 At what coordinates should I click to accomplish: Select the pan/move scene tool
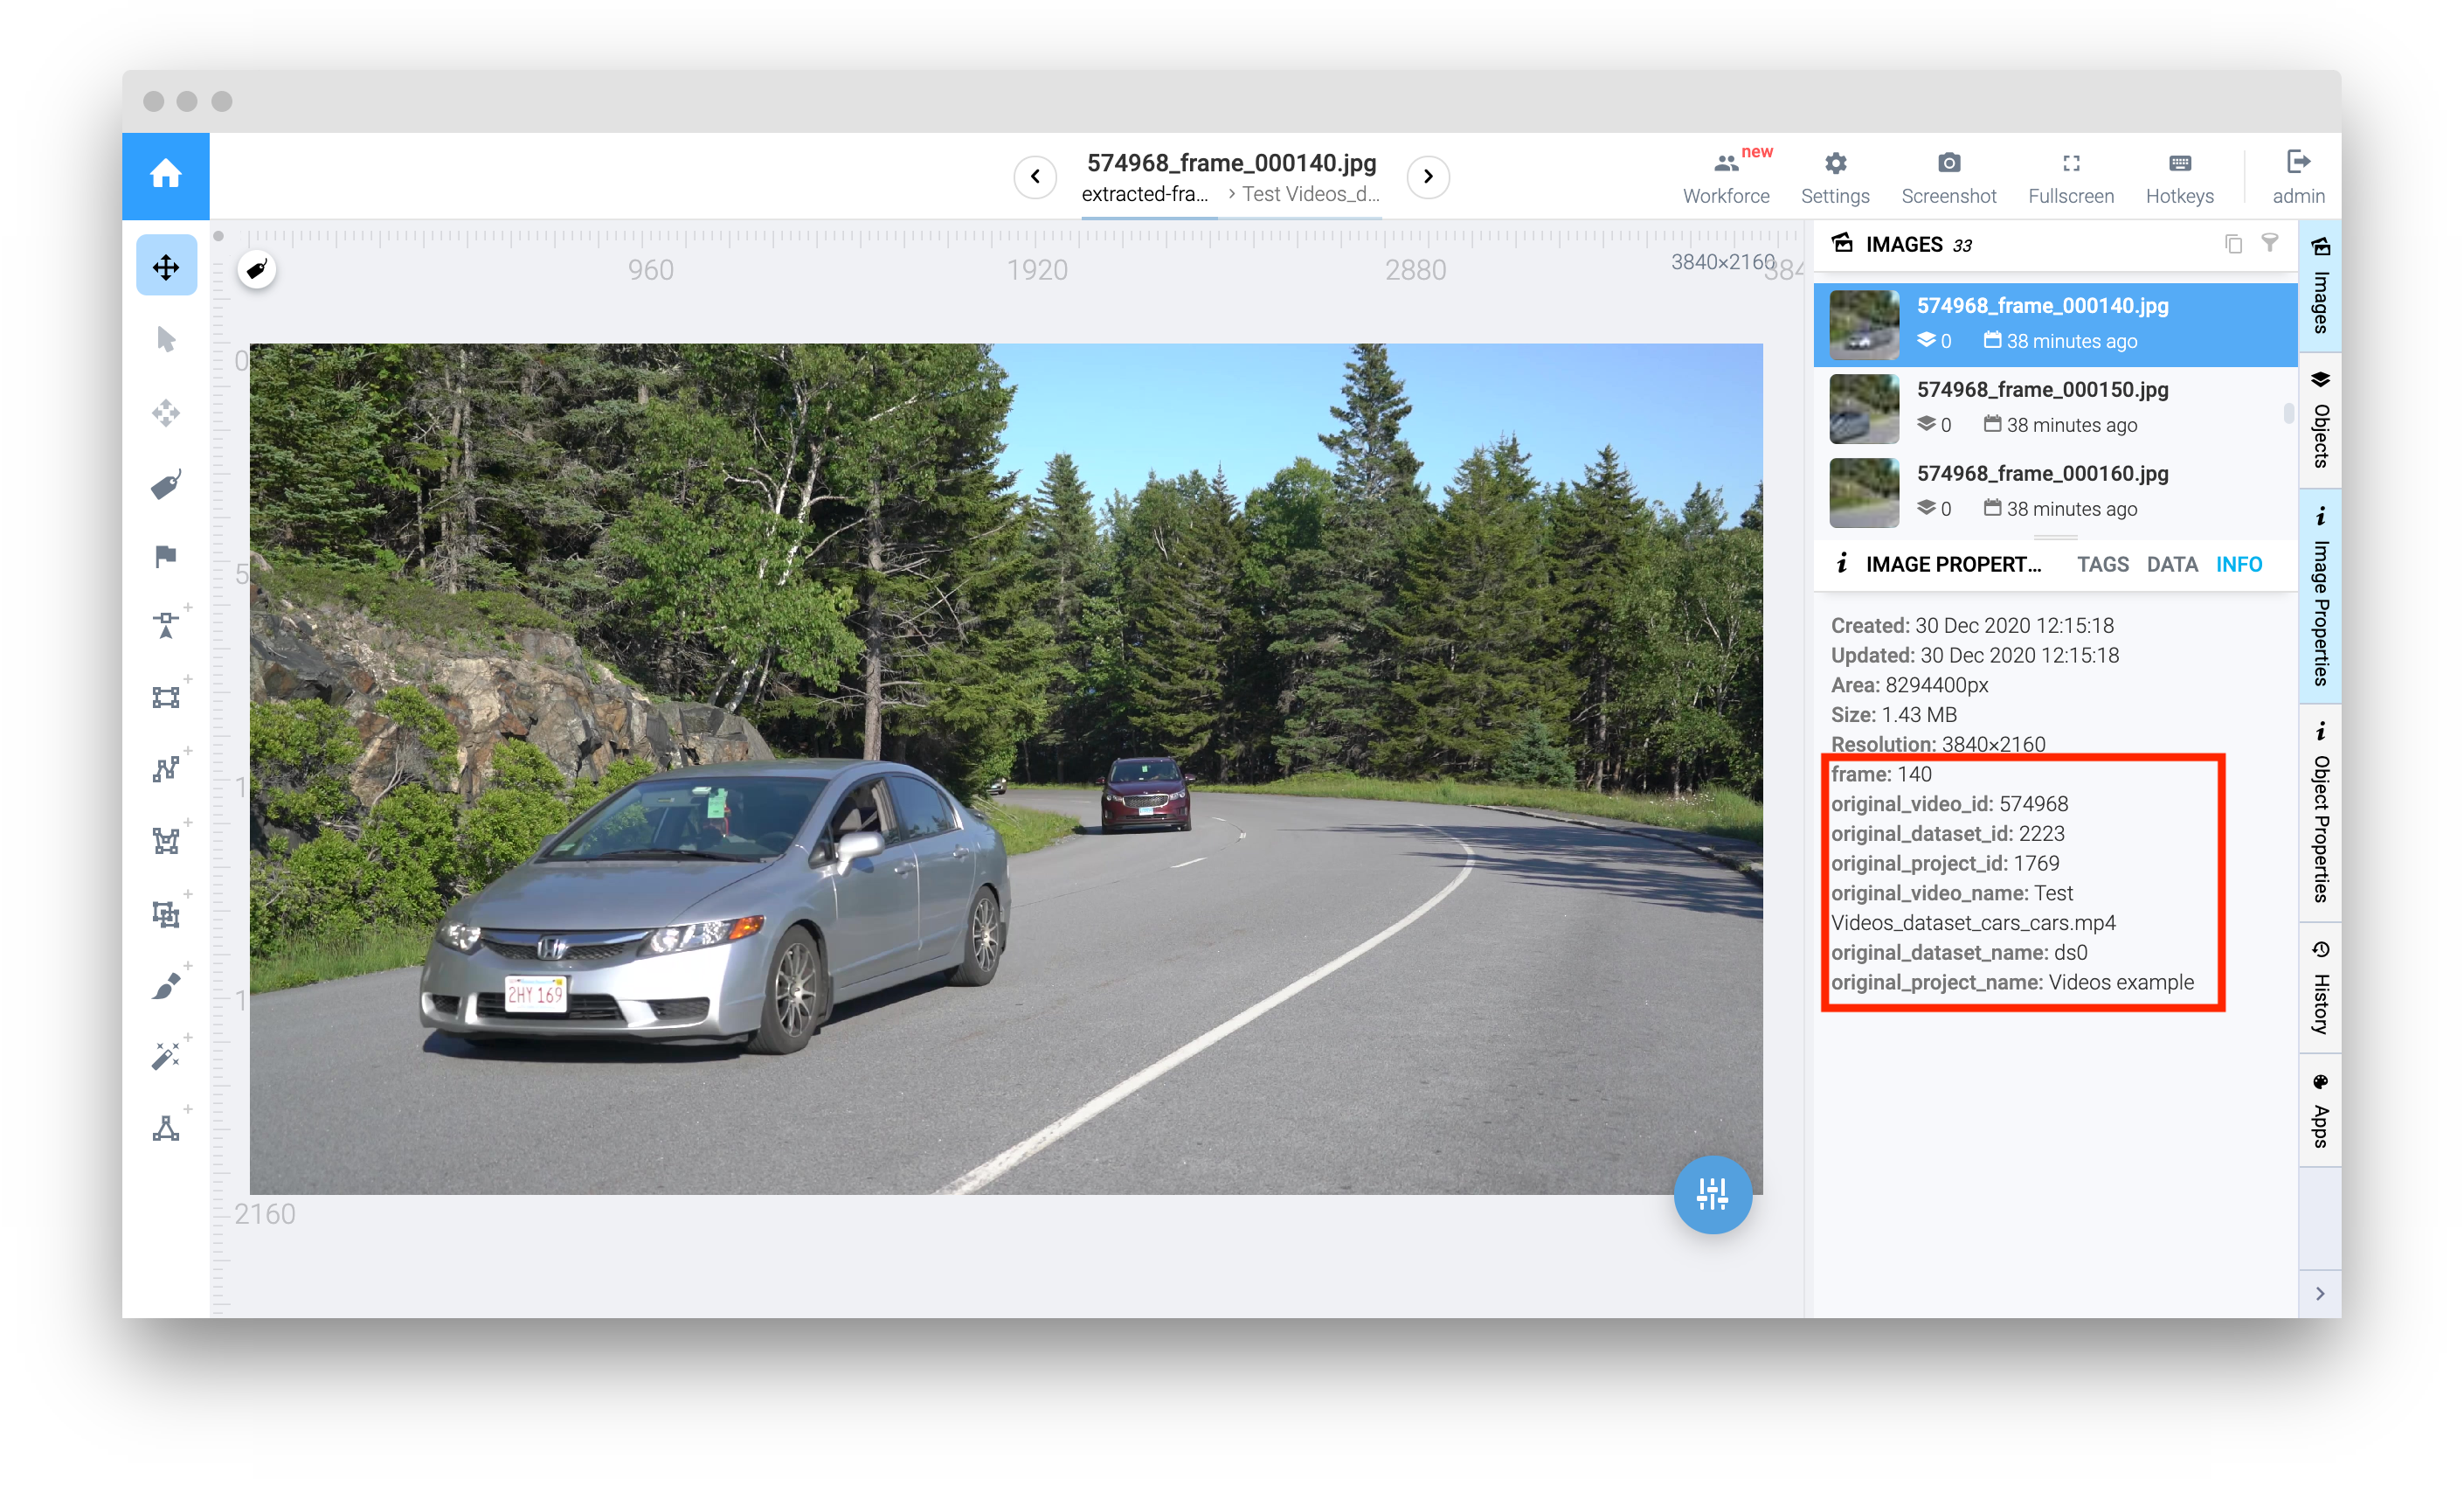(166, 267)
